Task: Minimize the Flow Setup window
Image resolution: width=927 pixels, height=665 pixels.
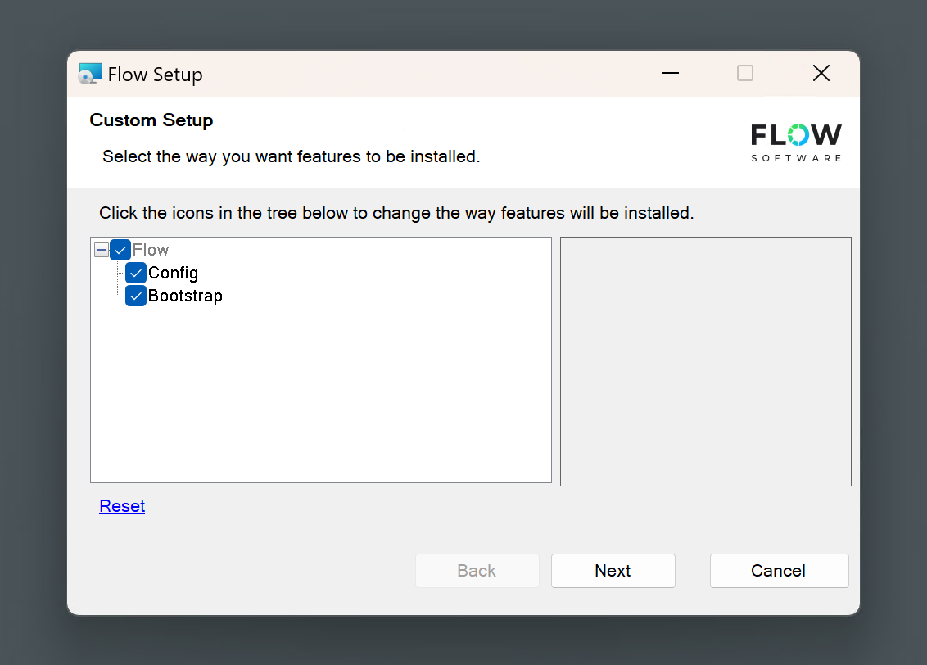Action: click(x=670, y=73)
